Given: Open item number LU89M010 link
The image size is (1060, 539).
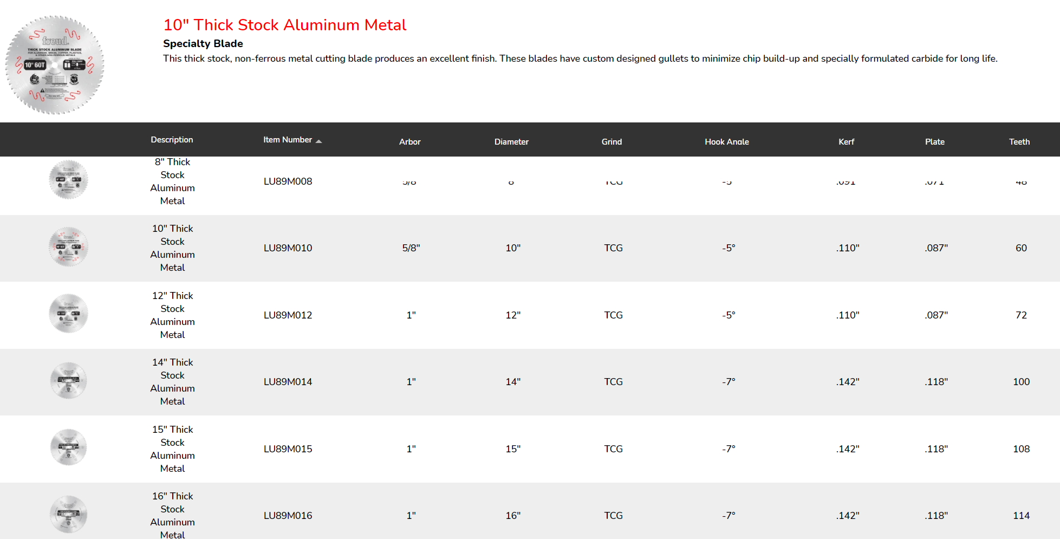Looking at the screenshot, I should [288, 248].
